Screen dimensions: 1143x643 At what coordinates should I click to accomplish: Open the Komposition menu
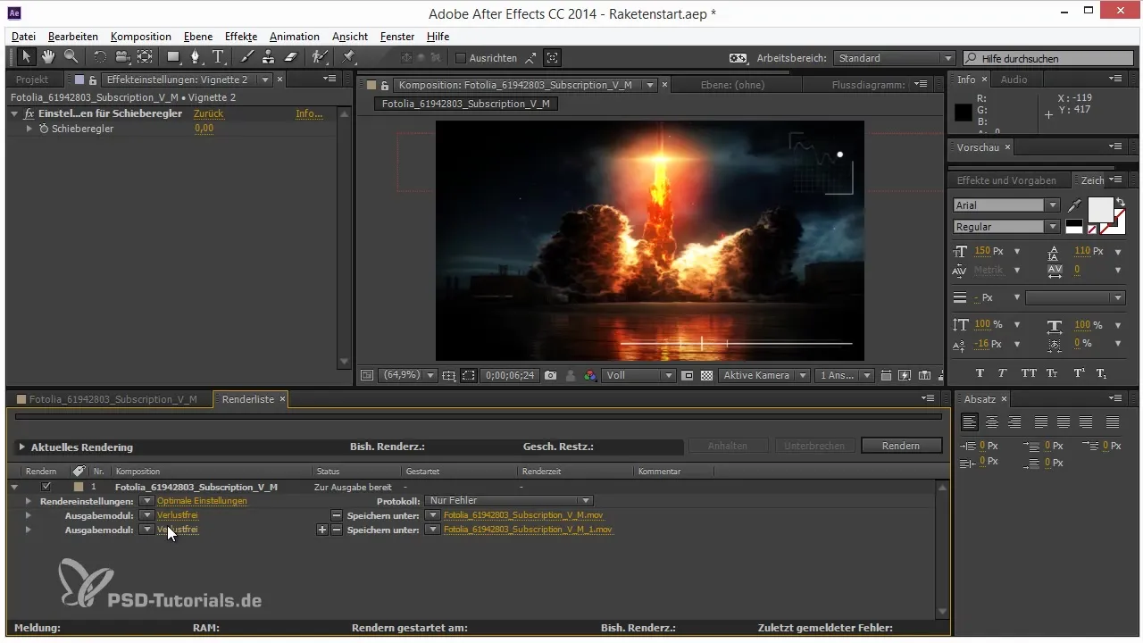tap(141, 37)
